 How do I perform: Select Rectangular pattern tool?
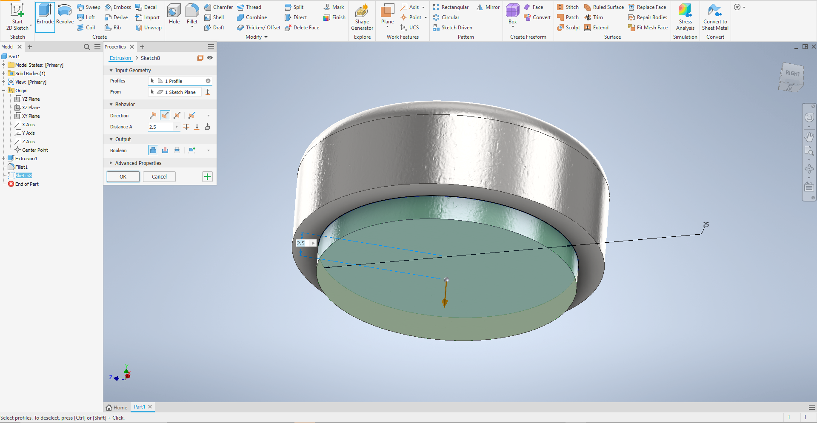pos(451,7)
